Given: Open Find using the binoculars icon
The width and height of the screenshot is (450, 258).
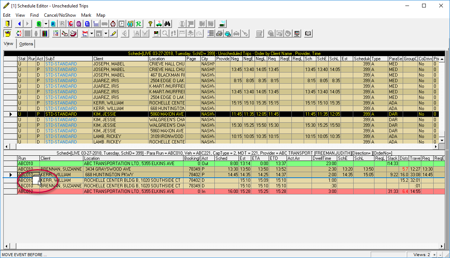Looking at the screenshot, I should [167, 23].
